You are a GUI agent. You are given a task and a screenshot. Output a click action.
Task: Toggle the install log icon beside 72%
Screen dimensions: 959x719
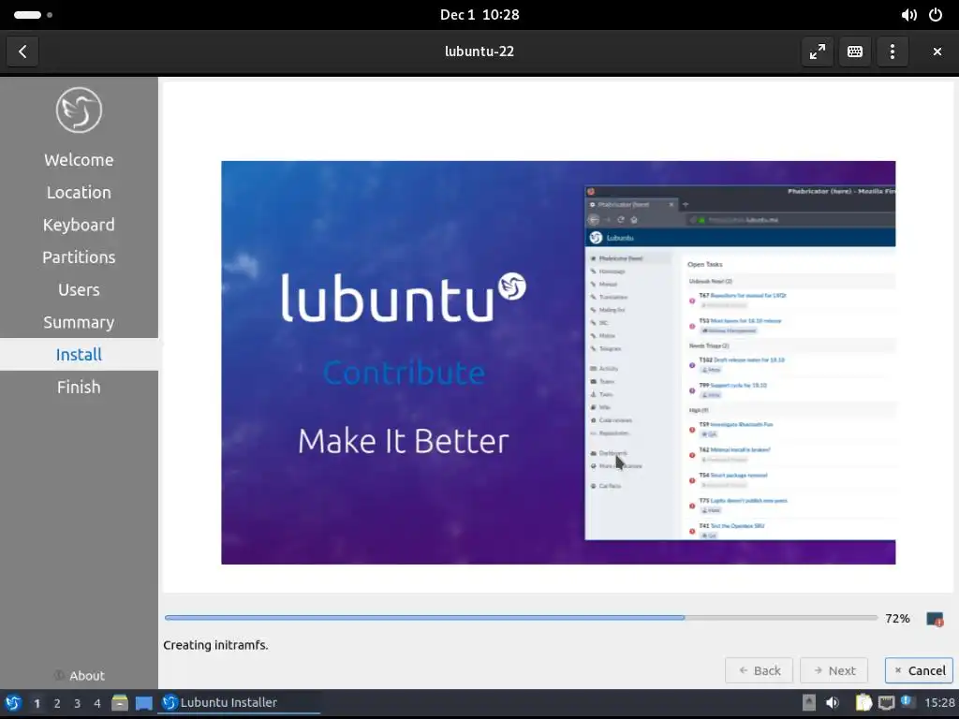(935, 619)
